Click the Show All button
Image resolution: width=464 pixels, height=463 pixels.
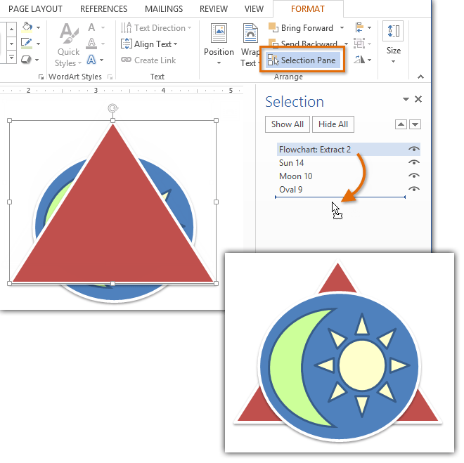coord(288,124)
